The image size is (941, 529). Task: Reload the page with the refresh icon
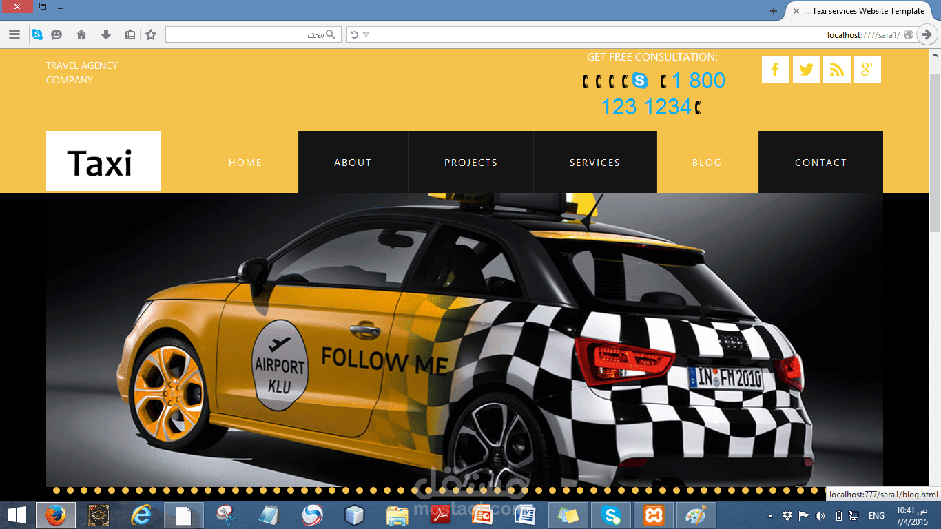pyautogui.click(x=355, y=34)
